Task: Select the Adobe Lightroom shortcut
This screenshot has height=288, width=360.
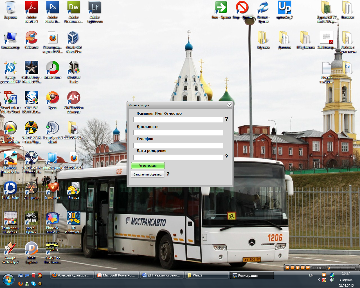Action: tap(95, 12)
